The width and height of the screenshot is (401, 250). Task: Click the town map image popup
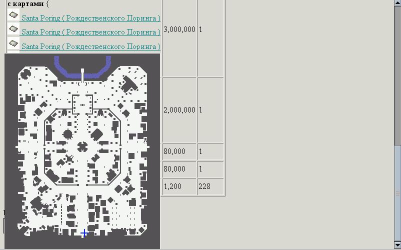pyautogui.click(x=82, y=151)
